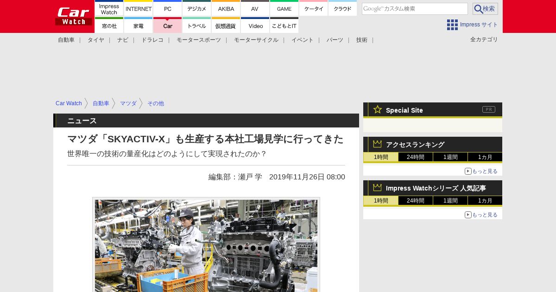The width and height of the screenshot is (556, 292).
Task: Click the subtitle 世界唯一の技術の量産化
Action: (167, 153)
